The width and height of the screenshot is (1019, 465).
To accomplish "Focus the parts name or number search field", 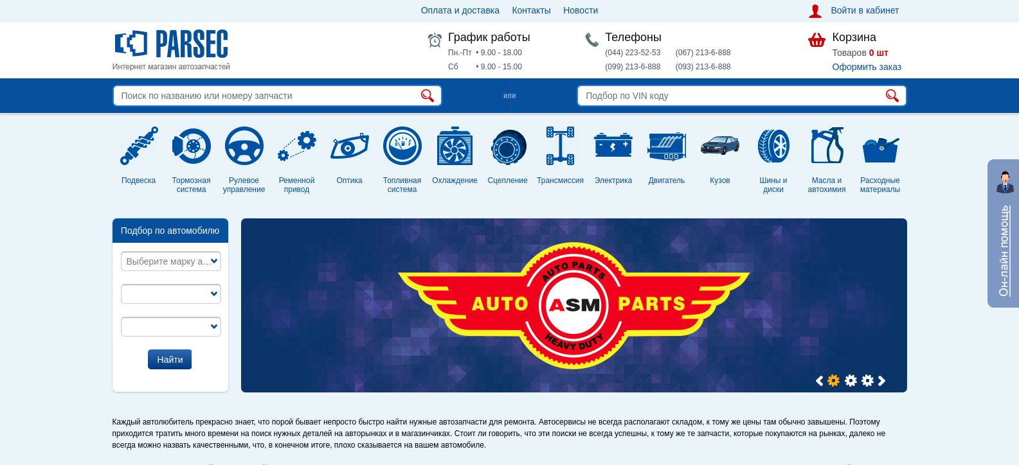I will pyautogui.click(x=277, y=96).
